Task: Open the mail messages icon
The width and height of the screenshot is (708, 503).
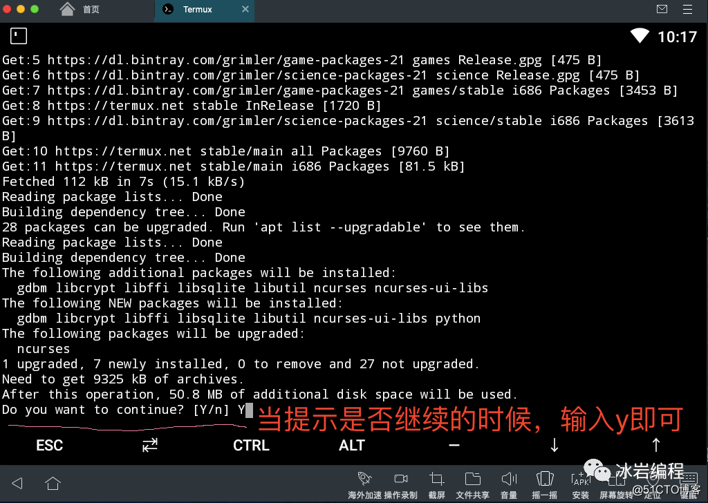Action: pyautogui.click(x=662, y=9)
